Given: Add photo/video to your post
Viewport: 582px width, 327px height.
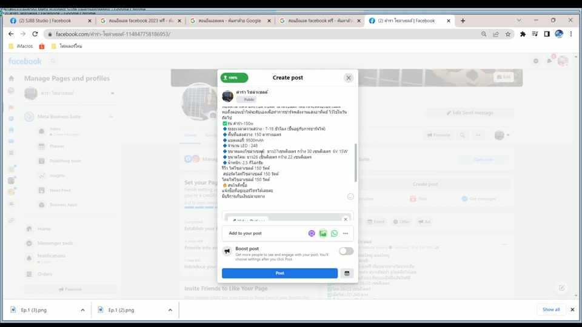Looking at the screenshot, I should click(323, 233).
